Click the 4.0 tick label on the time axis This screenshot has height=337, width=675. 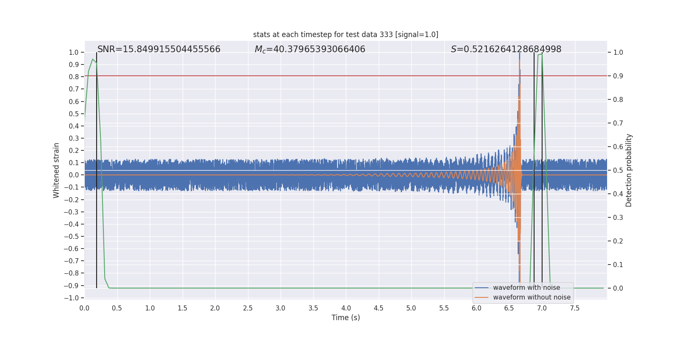(x=346, y=308)
